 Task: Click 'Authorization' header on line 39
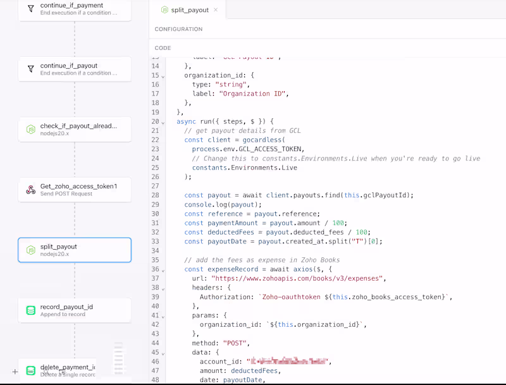(225, 297)
